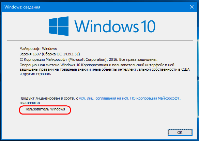Confirm the dialog with the OK button

pyautogui.click(x=180, y=133)
